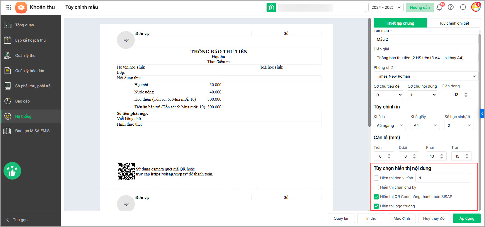Screen dimensions: 485x227
Task: Select the Thiết lập chung tab
Action: pyautogui.click(x=400, y=23)
